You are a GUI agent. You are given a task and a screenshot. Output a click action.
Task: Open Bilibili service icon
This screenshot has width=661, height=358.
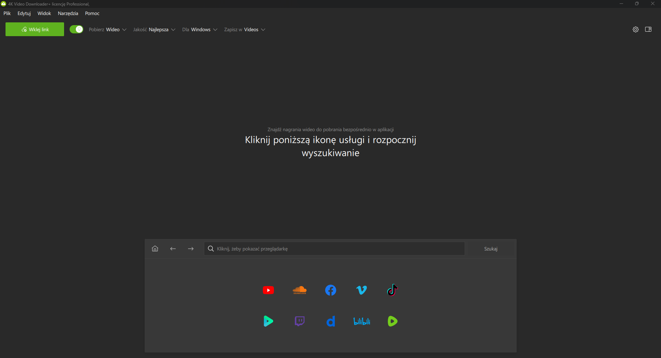(362, 321)
